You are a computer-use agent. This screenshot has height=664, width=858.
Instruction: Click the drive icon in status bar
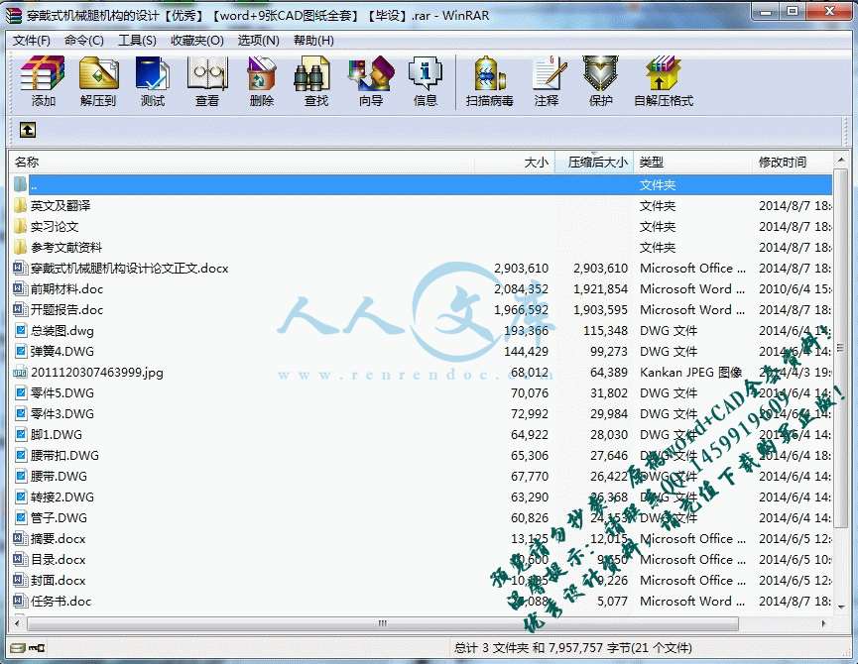[18, 648]
